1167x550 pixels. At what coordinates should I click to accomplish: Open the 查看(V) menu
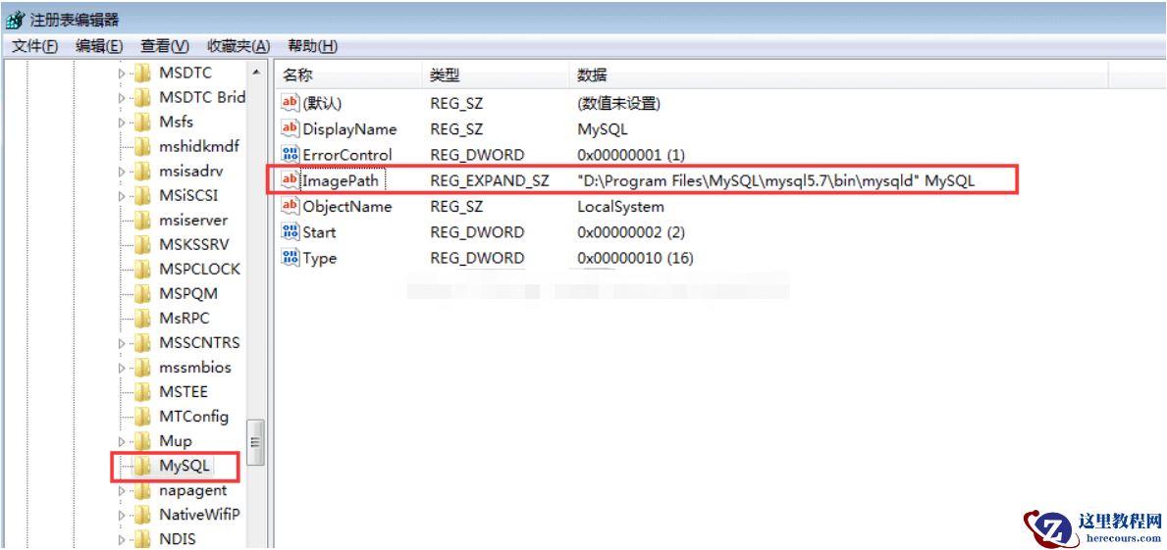165,46
